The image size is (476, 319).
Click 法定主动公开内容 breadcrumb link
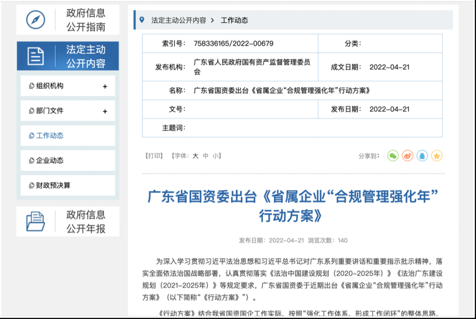coord(178,20)
